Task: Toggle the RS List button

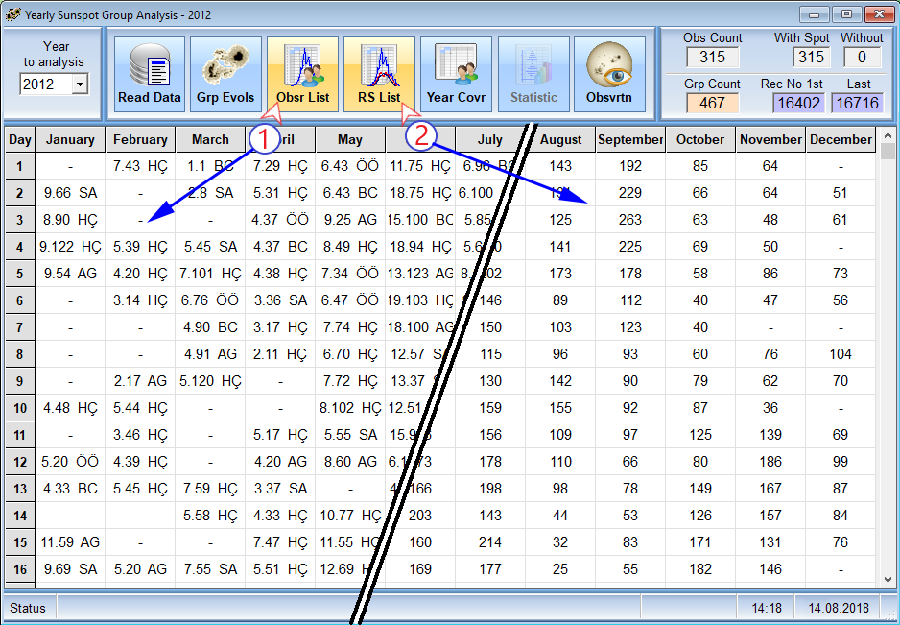Action: point(379,75)
